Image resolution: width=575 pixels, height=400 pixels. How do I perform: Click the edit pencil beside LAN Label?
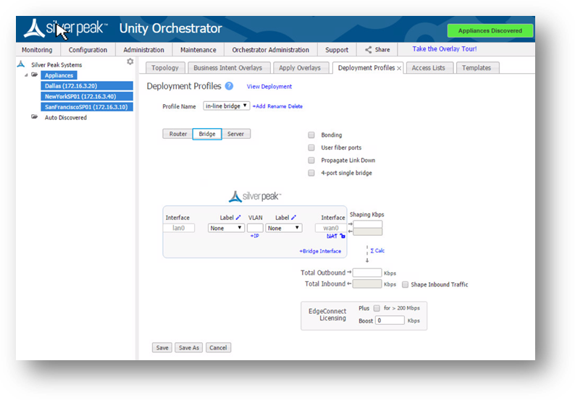pos(239,218)
